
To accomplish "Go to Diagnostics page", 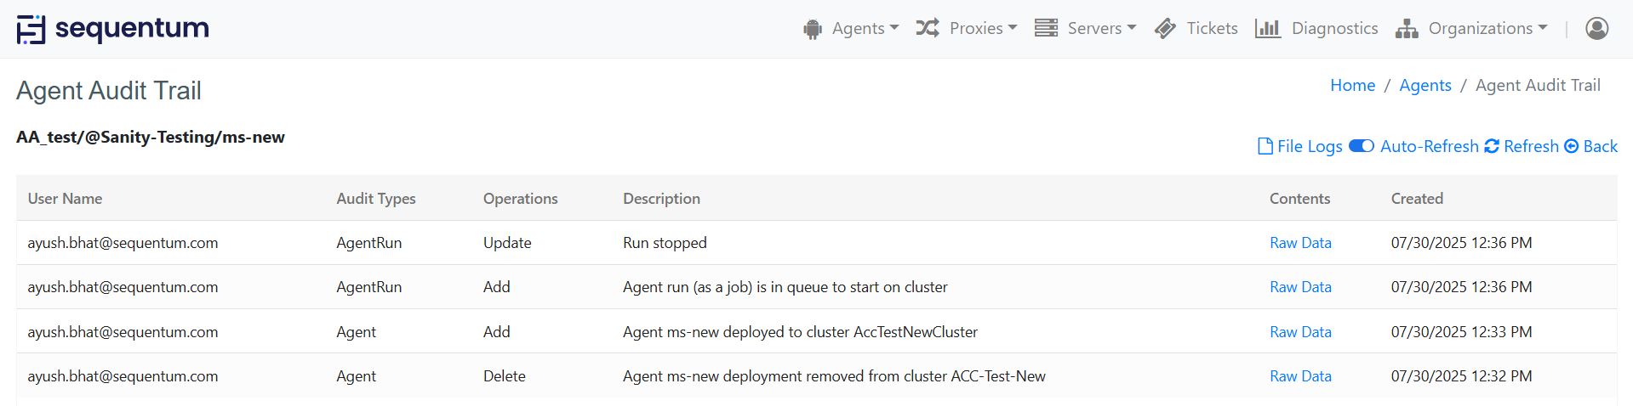I will pyautogui.click(x=1334, y=28).
